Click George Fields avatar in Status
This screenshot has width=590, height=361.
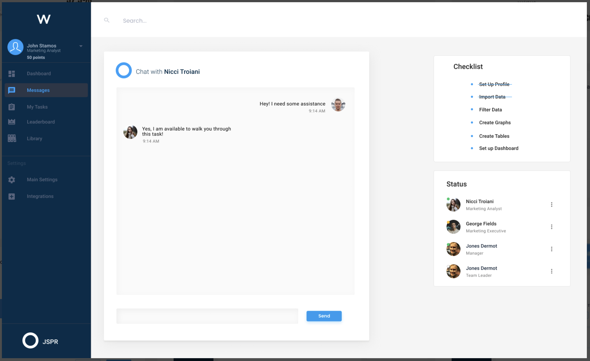pos(454,227)
